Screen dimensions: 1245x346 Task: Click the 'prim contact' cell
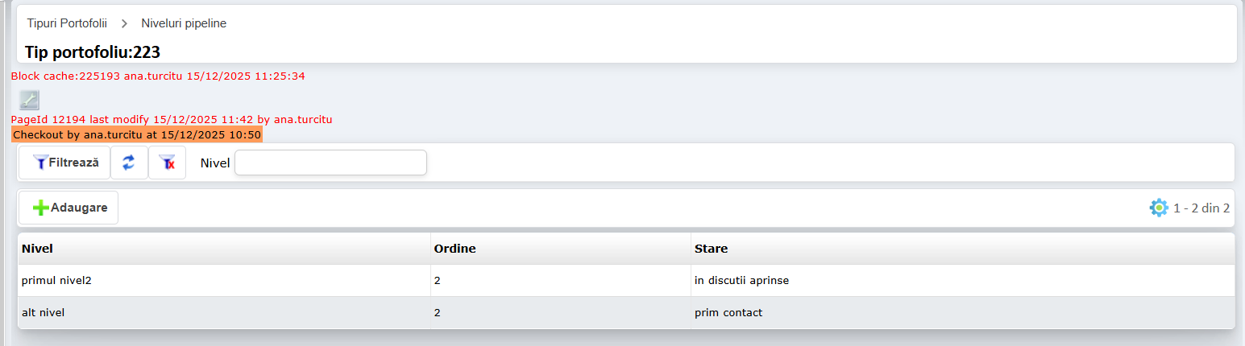[728, 312]
